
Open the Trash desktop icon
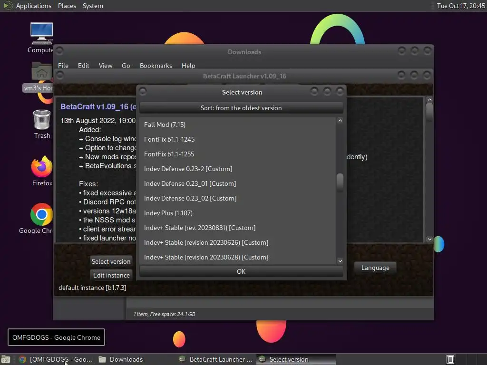pos(42,119)
